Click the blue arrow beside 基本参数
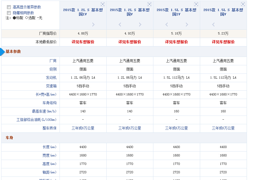 tap(2, 52)
